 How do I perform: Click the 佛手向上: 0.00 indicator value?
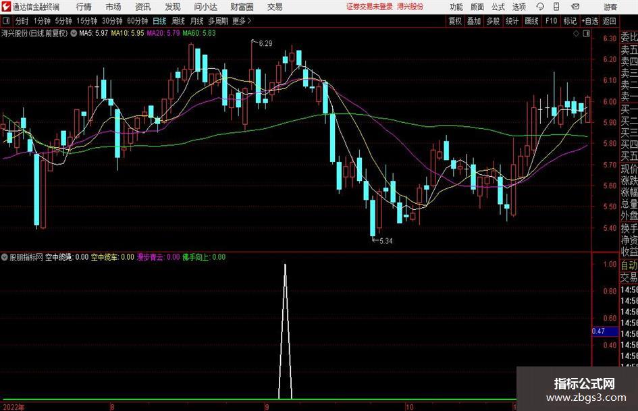pyautogui.click(x=204, y=257)
